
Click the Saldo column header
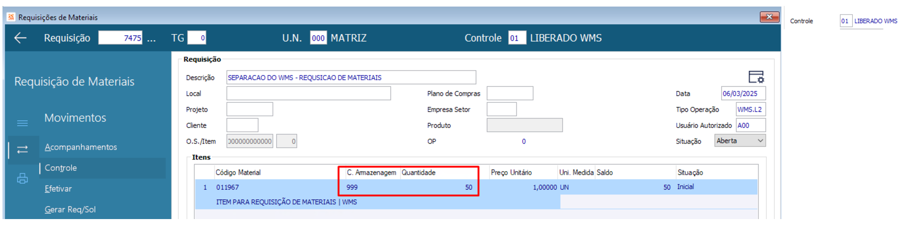tap(604, 172)
